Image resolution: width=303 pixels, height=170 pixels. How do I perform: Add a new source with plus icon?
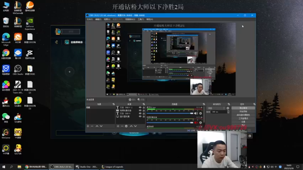point(118,126)
